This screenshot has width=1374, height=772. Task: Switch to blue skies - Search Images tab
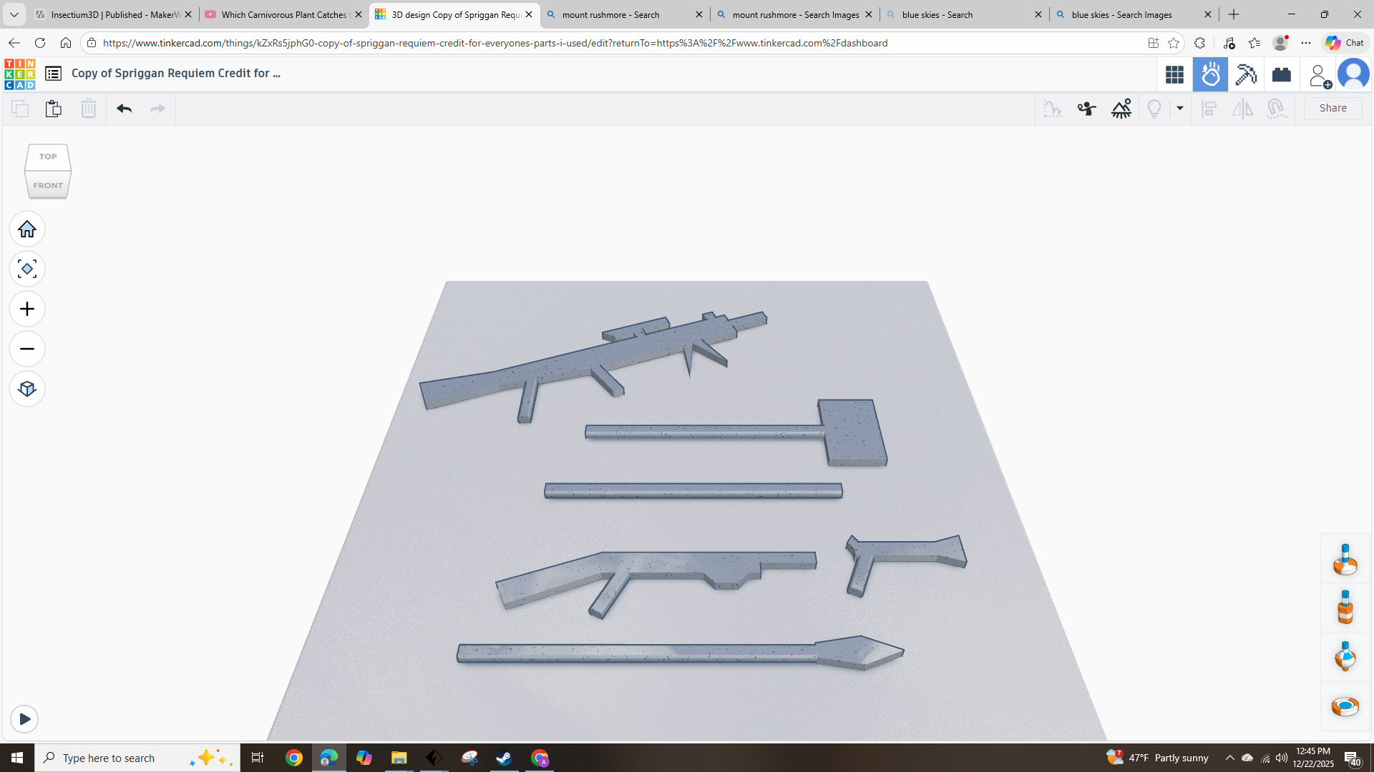click(x=1134, y=14)
